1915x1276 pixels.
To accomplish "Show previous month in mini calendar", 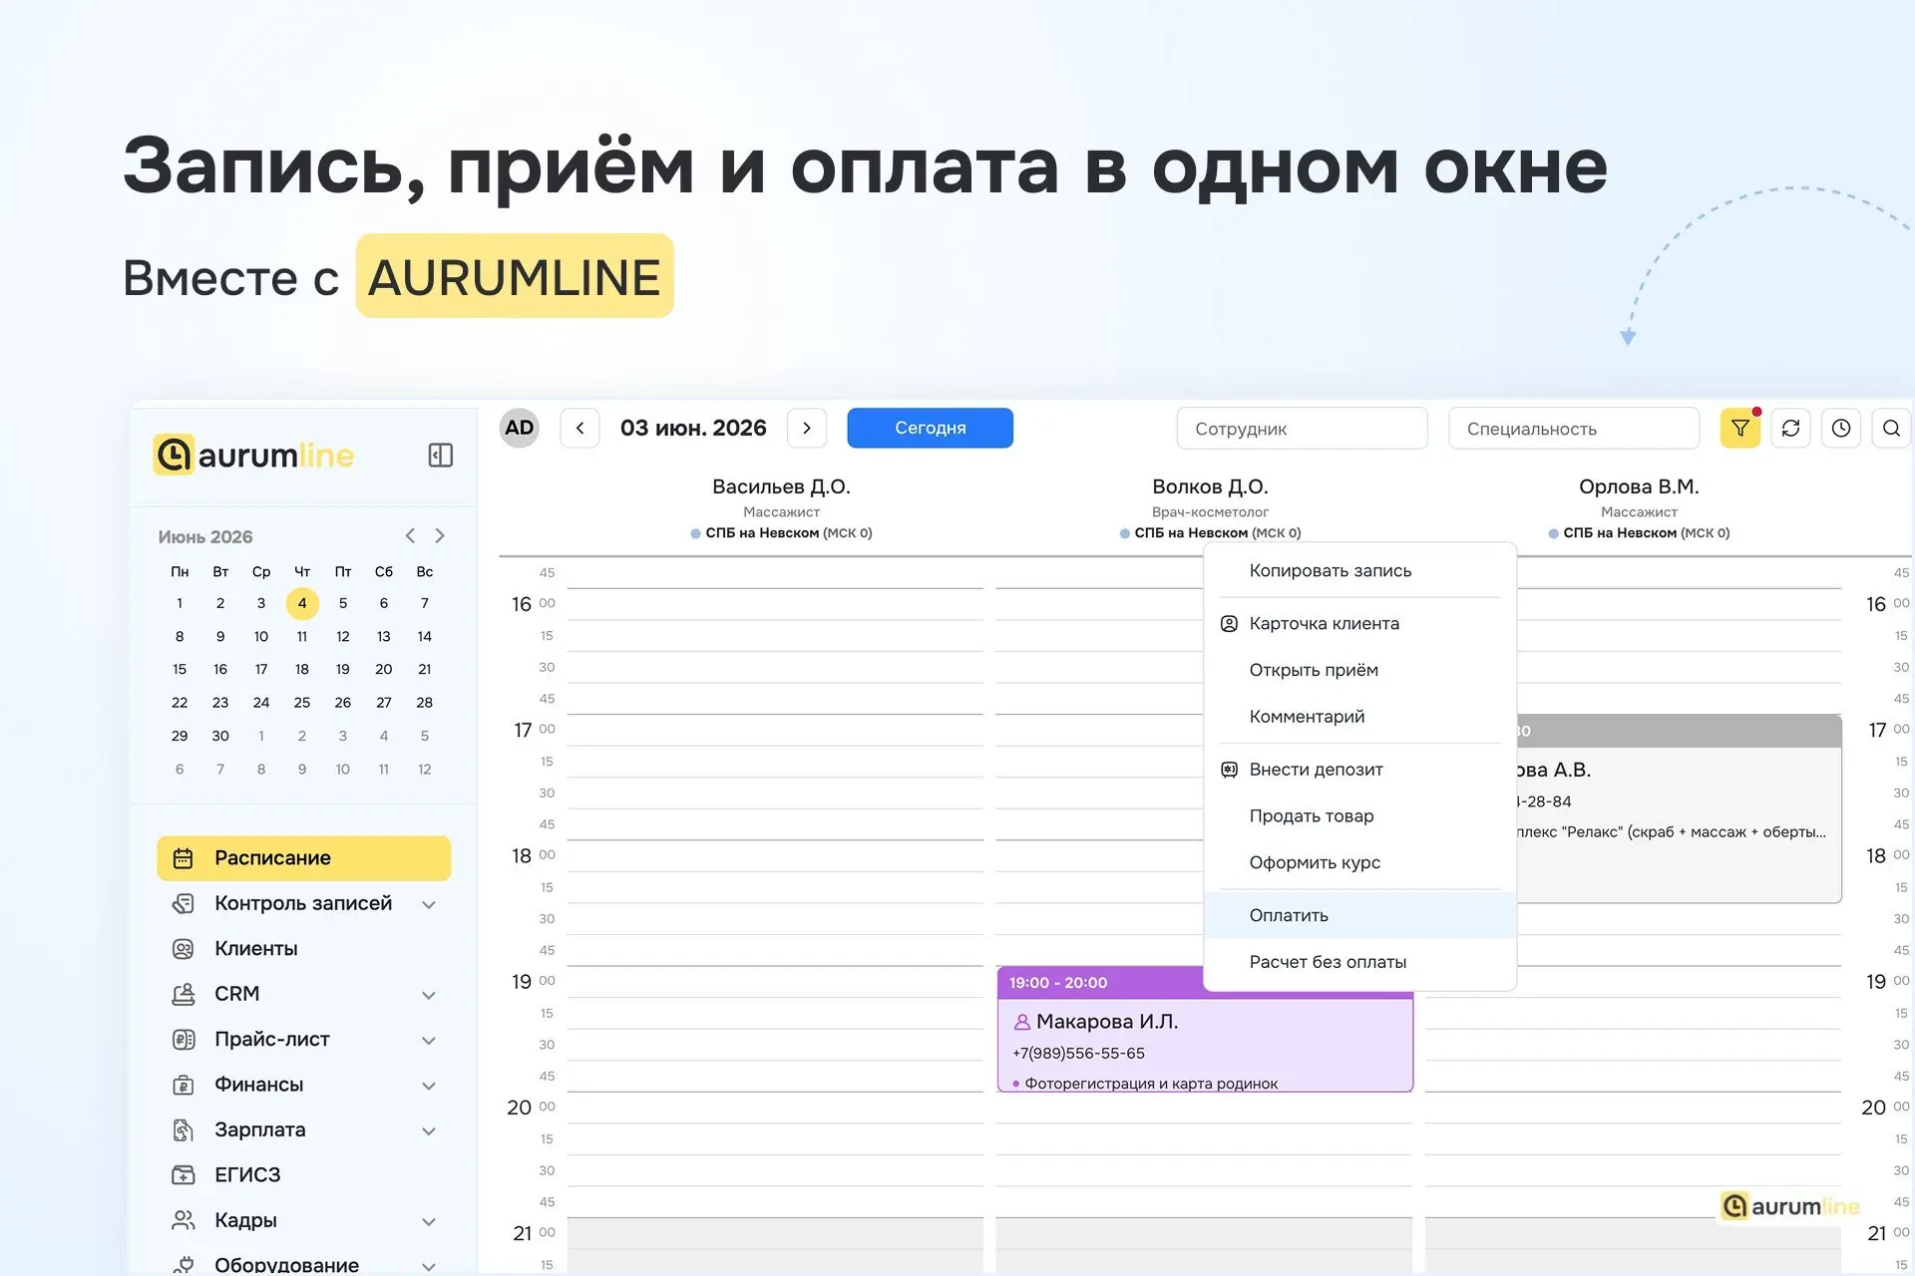I will click(x=410, y=536).
